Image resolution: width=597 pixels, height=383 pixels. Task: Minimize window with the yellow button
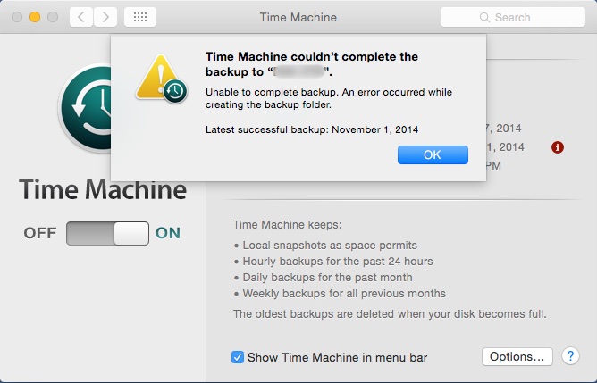(35, 17)
